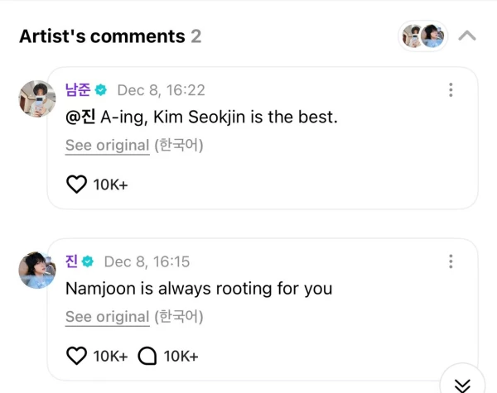
Task: Open more options for 남준's comment
Action: [451, 90]
